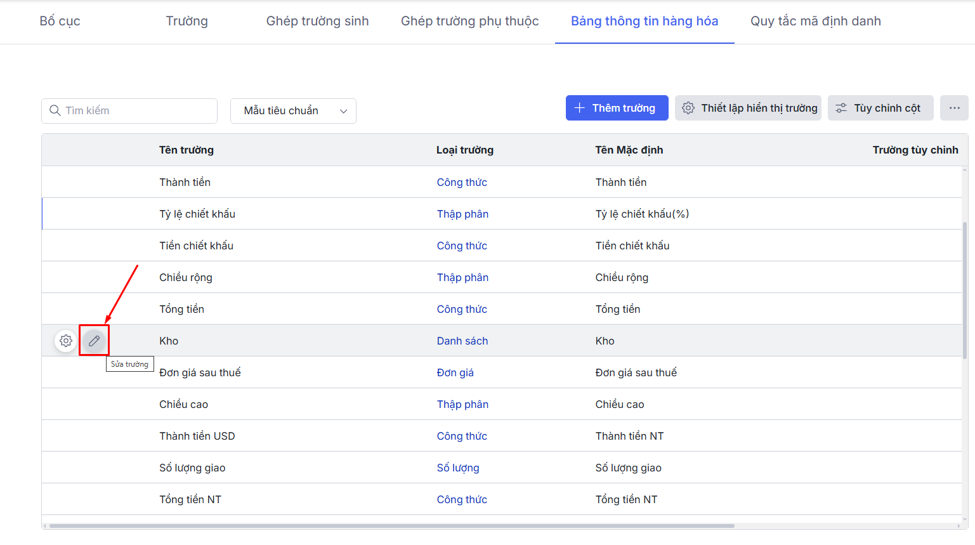
Task: Go to Ghép trường sinh tab
Action: pyautogui.click(x=317, y=21)
